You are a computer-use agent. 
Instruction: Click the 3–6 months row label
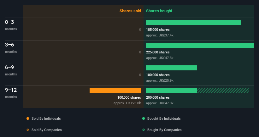pos(11,48)
